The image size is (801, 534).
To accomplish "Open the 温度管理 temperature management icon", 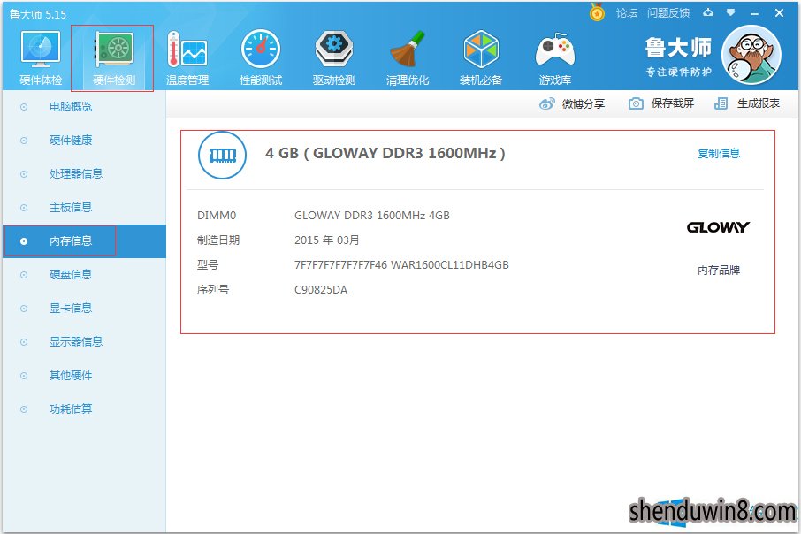I will click(187, 50).
